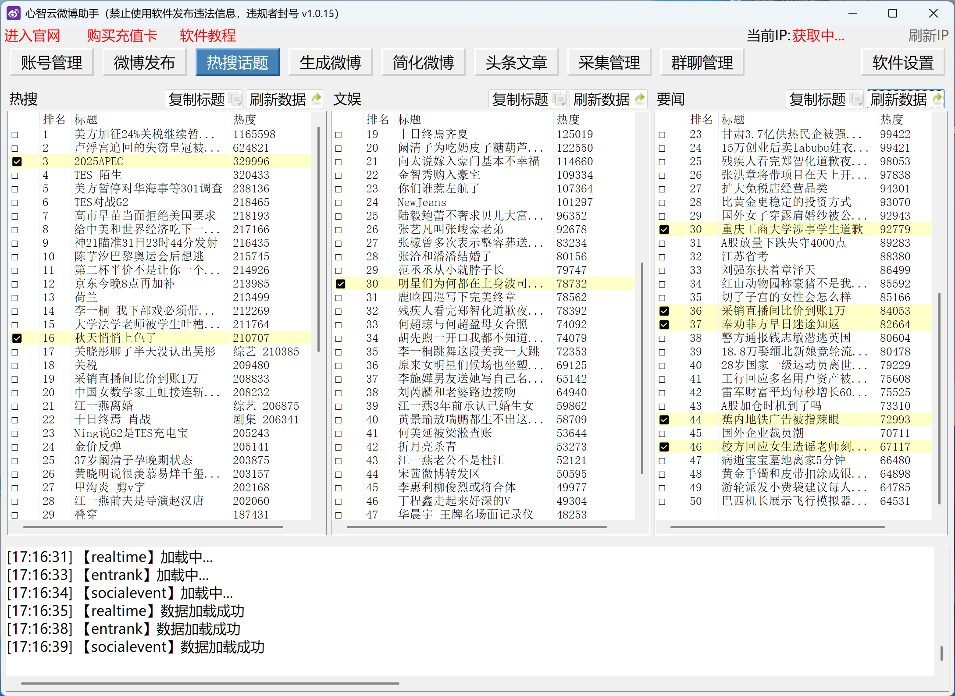Screen dimensions: 955x696
Task: Check the 金智秀购入豪宅 entry checkbox
Action: coord(339,175)
